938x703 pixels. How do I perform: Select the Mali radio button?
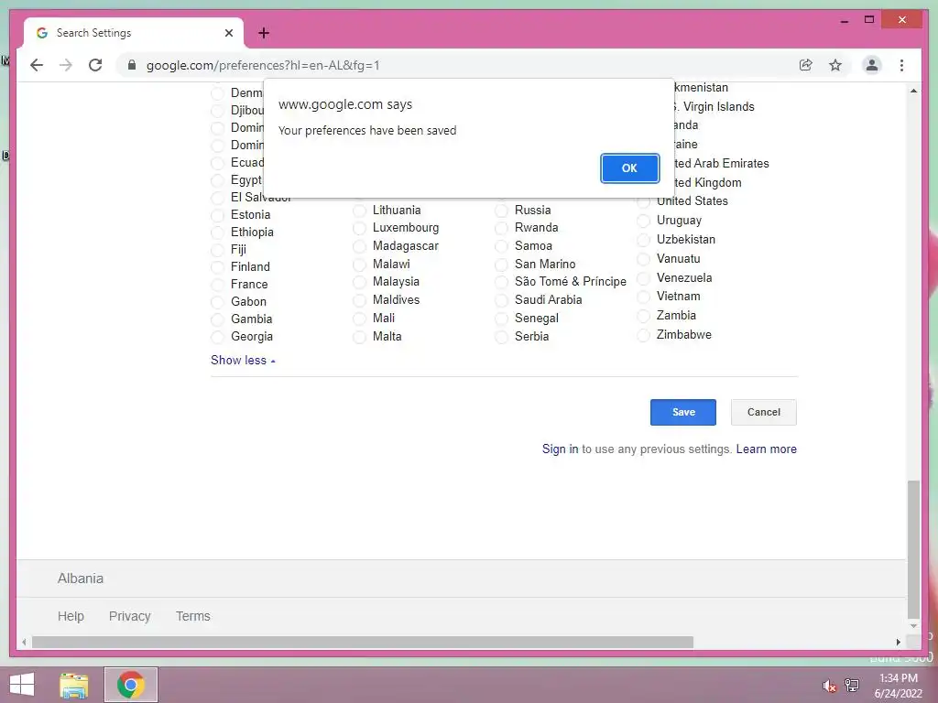tap(359, 319)
